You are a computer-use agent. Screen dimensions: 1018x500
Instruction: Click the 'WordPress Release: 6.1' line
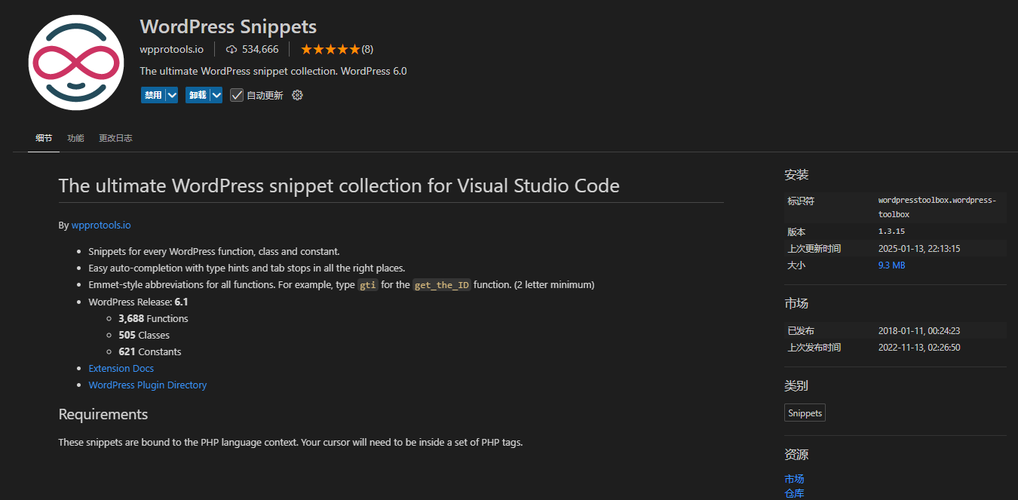click(138, 302)
